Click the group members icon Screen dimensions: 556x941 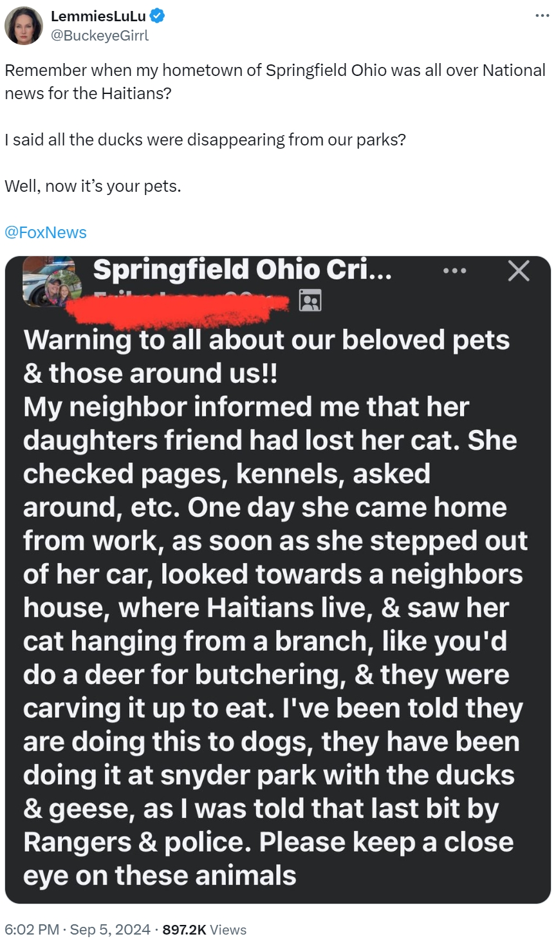point(310,301)
